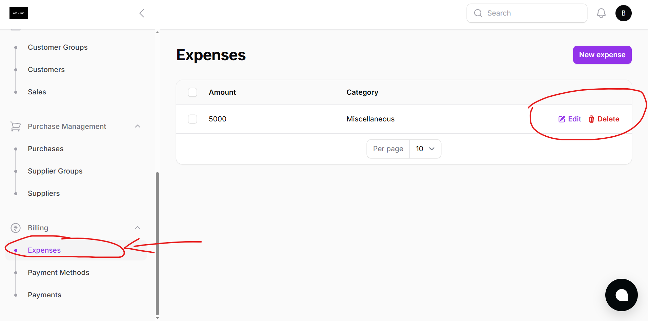
Task: Check the select-all checkbox in the table header
Action: tap(192, 92)
